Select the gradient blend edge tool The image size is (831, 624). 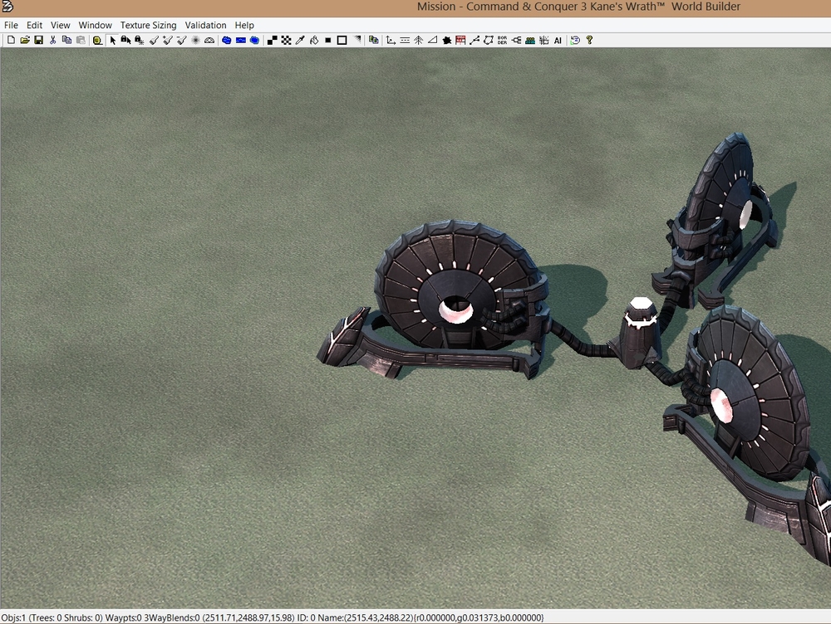356,40
